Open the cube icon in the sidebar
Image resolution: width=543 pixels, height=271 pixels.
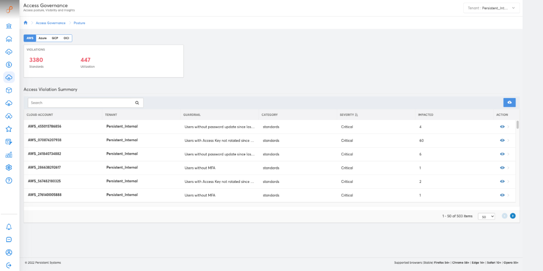coord(9,90)
